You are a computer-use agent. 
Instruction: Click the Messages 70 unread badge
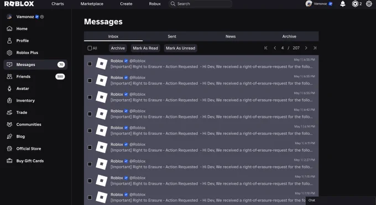pos(61,65)
